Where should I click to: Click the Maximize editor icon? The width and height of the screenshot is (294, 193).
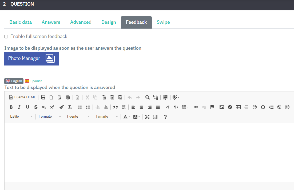tap(147, 117)
